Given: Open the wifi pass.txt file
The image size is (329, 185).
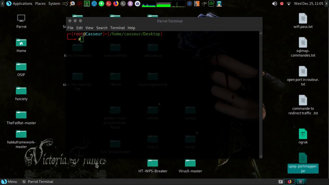Looking at the screenshot, I should 303,21.
